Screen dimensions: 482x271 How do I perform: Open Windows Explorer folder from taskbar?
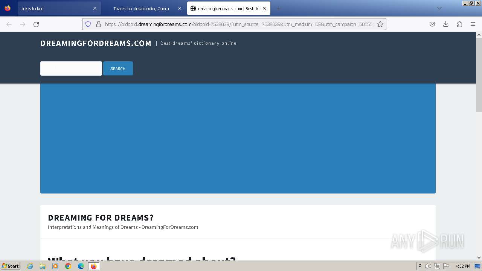[43, 266]
